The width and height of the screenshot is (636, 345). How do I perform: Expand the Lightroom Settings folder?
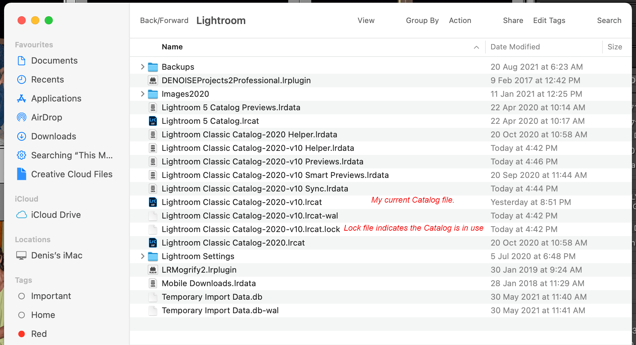tap(142, 256)
